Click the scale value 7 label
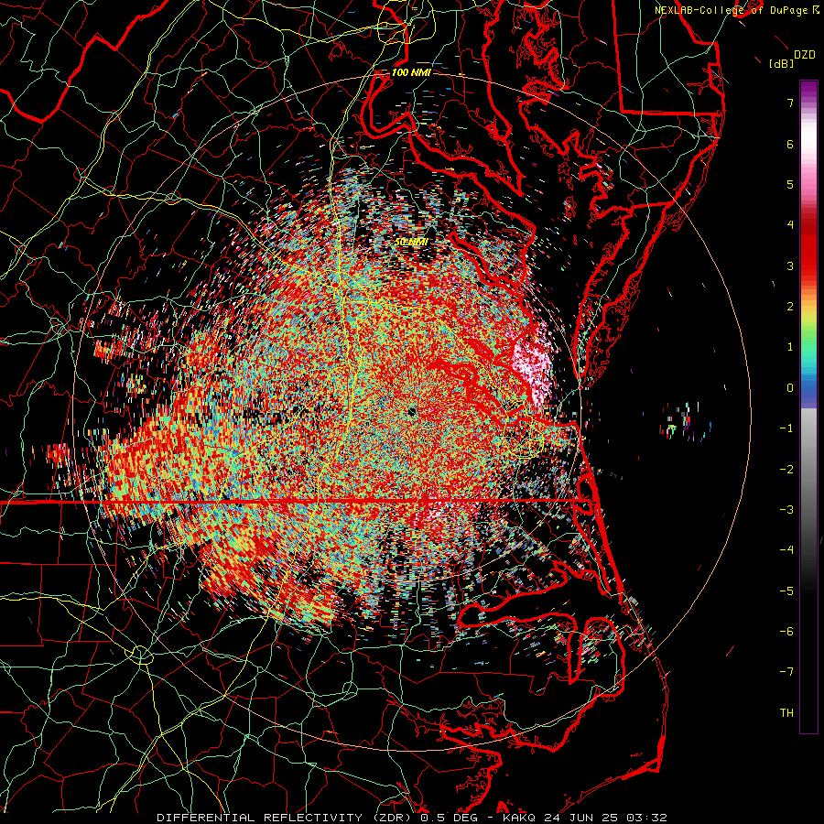Image resolution: width=824 pixels, height=824 pixels. tap(790, 103)
